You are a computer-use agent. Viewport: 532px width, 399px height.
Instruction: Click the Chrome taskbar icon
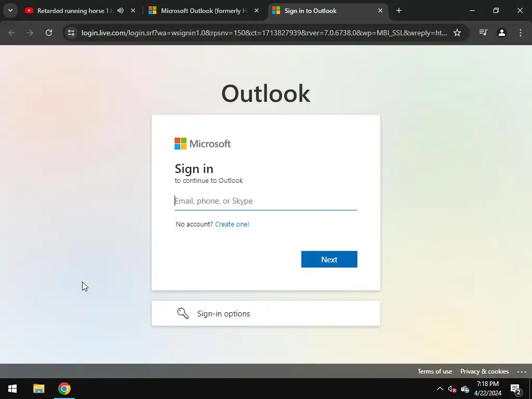64,389
